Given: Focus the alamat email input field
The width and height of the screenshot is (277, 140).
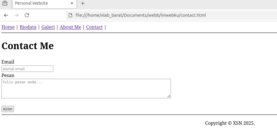Looking at the screenshot, I should pos(27,69).
